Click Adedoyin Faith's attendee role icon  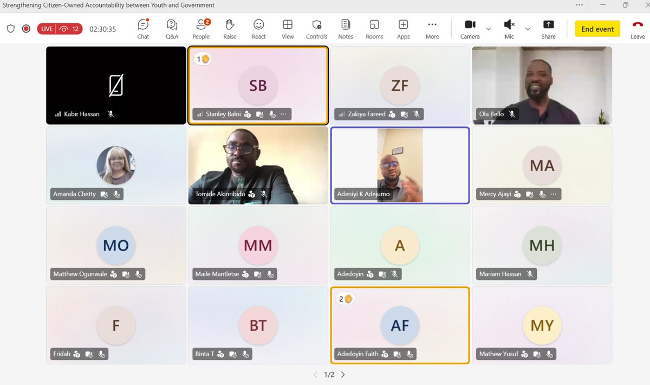pyautogui.click(x=385, y=354)
